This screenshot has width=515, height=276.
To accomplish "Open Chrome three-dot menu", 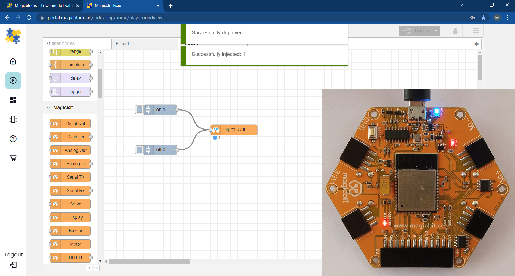I will (507, 18).
